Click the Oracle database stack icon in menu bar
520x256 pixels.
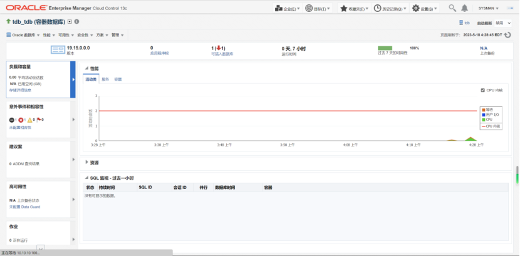(9, 35)
